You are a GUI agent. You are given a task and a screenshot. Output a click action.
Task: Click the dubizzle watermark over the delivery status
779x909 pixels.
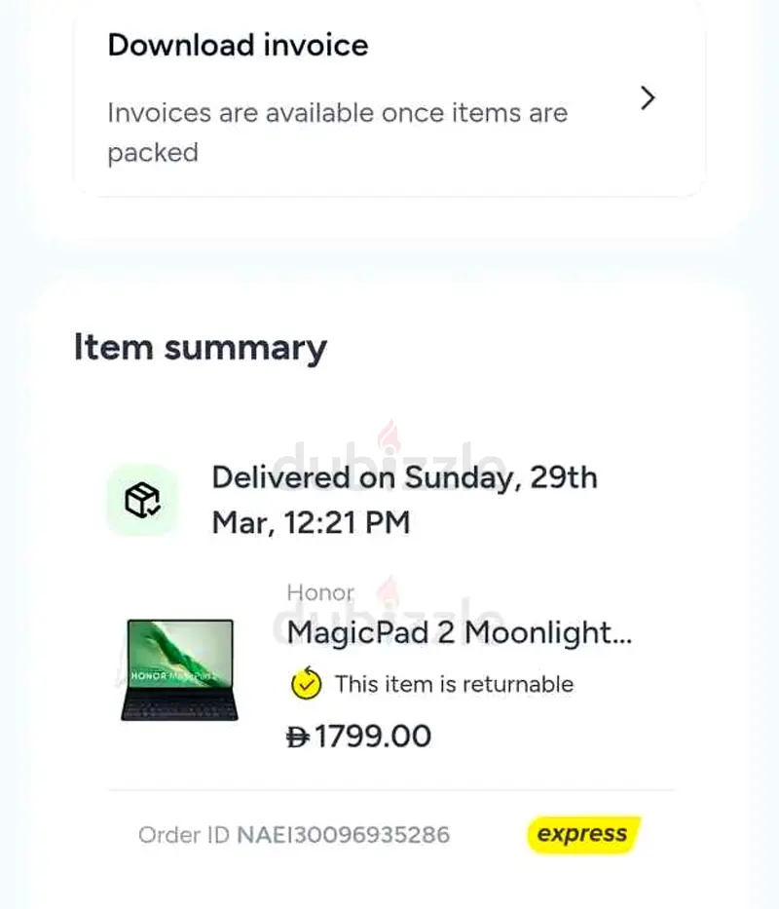(389, 458)
